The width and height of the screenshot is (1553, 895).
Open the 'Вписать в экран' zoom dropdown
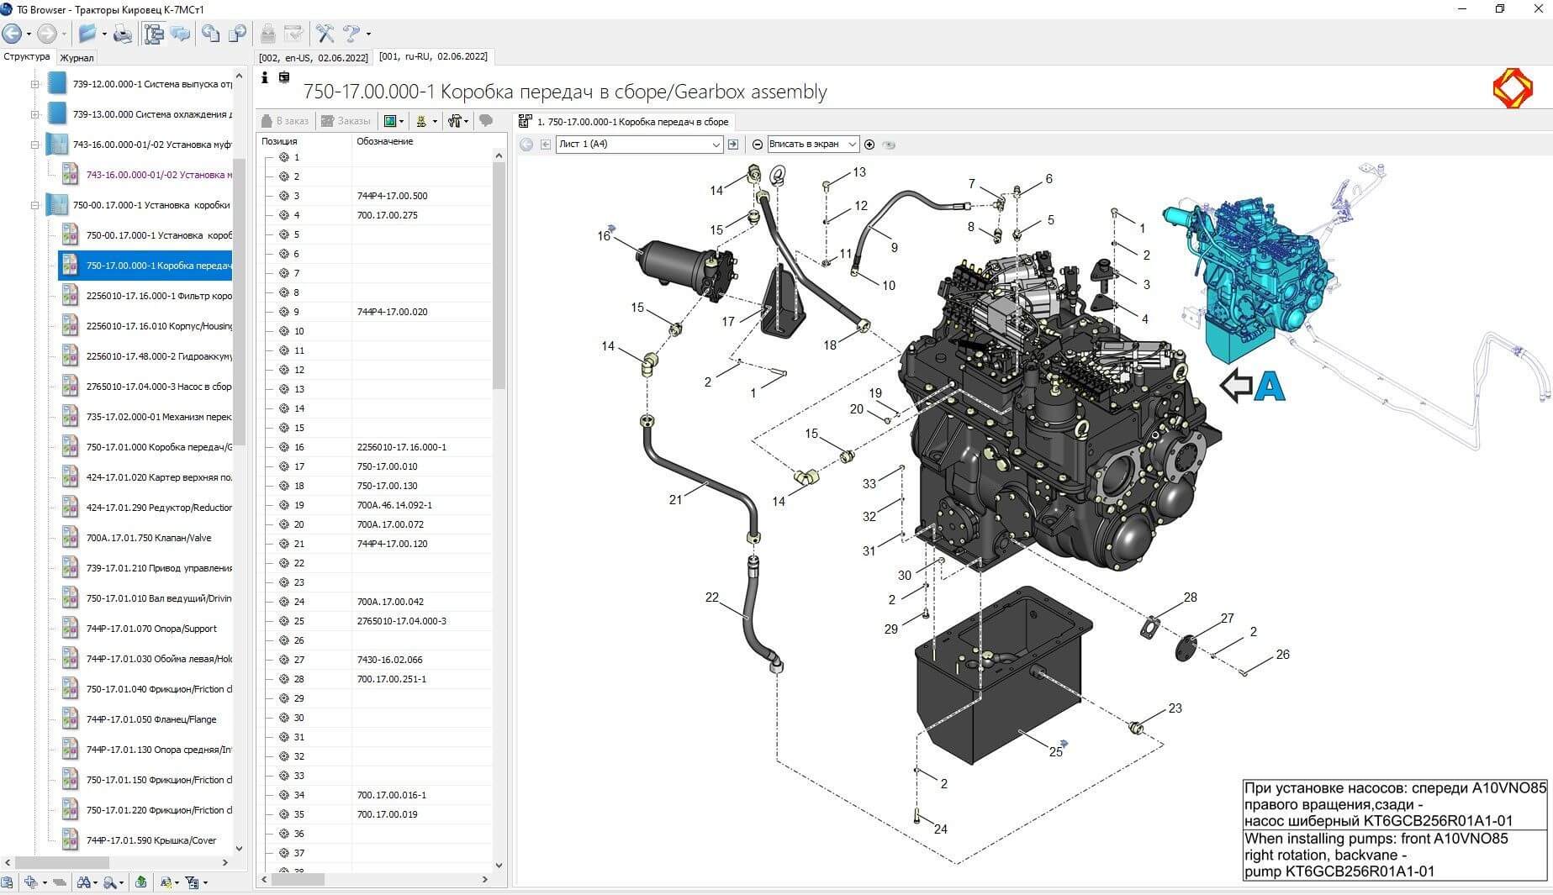point(812,145)
